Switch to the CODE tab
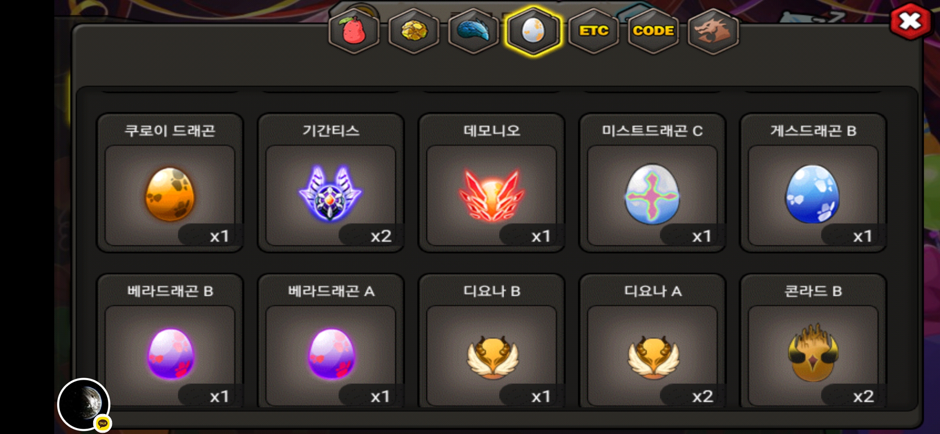This screenshot has height=434, width=940. (653, 31)
